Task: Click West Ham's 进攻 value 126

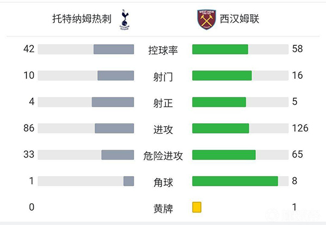Action: click(299, 128)
